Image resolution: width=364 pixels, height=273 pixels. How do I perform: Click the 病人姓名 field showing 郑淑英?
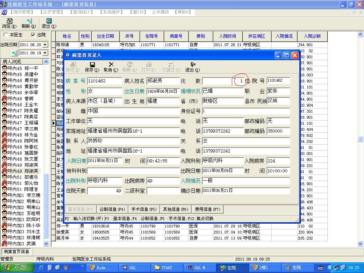163,81
